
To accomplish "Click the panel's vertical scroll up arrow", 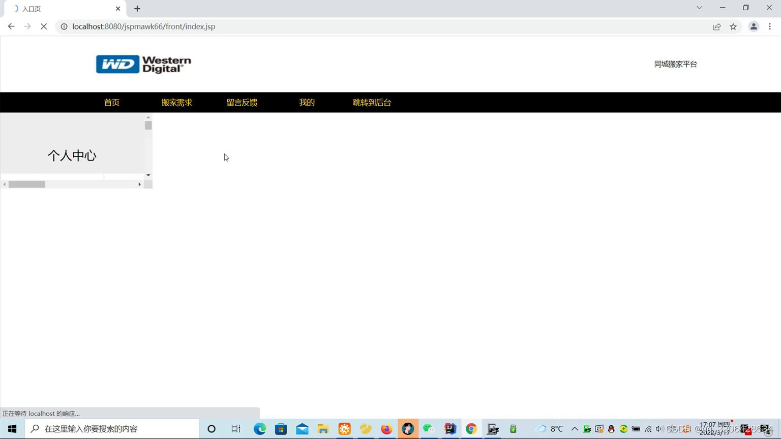I will point(148,117).
